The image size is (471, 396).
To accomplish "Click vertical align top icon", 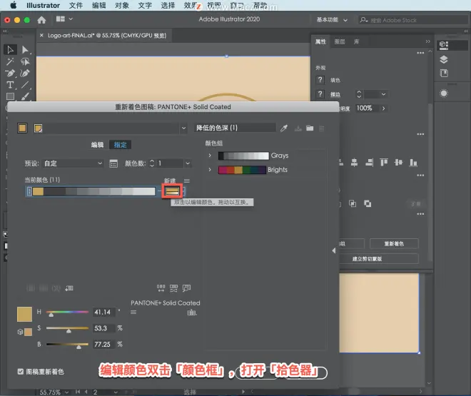I will (x=384, y=163).
